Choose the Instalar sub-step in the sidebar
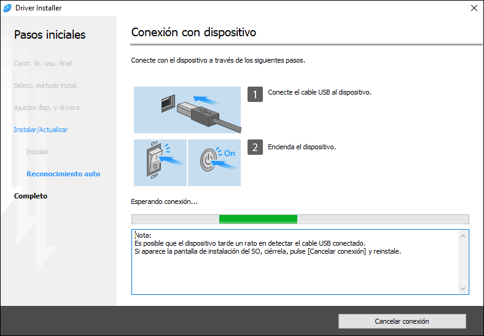 click(37, 152)
